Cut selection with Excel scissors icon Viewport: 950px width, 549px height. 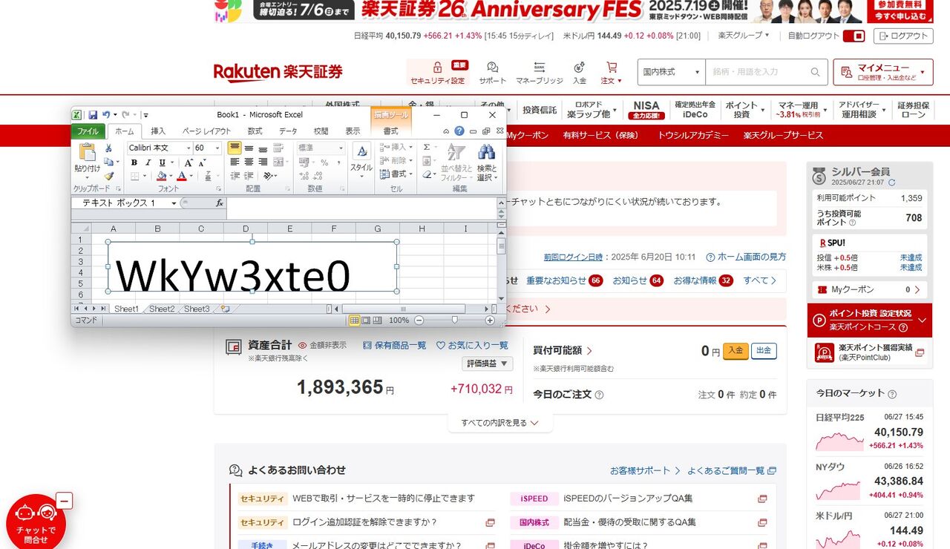click(108, 148)
